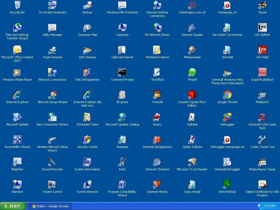Viewport: 280px width, 210px height.
Task: Select Windows File Protection icon
Action: coord(122,5)
